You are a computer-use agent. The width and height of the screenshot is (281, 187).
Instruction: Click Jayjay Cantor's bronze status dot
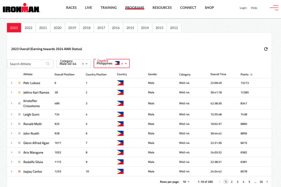[x=19, y=171]
